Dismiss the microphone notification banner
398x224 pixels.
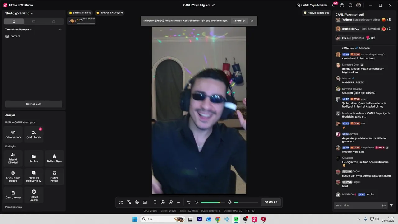[252, 21]
